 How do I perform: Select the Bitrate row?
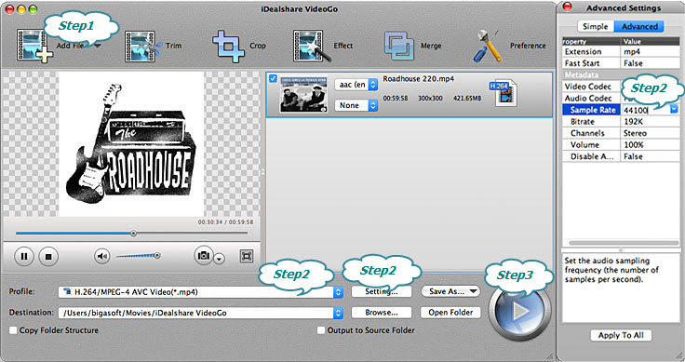pos(621,121)
